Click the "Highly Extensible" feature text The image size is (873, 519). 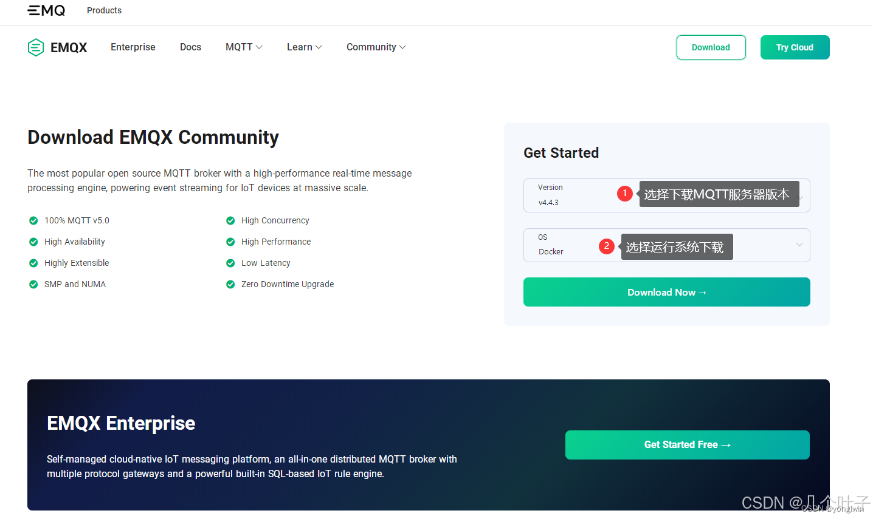(77, 263)
